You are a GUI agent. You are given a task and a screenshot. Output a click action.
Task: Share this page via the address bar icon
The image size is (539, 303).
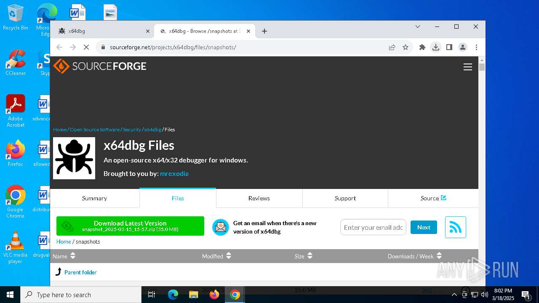392,47
